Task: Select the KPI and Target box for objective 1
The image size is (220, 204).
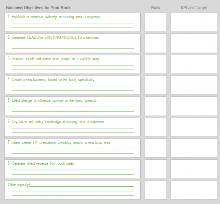Action: click(x=194, y=22)
